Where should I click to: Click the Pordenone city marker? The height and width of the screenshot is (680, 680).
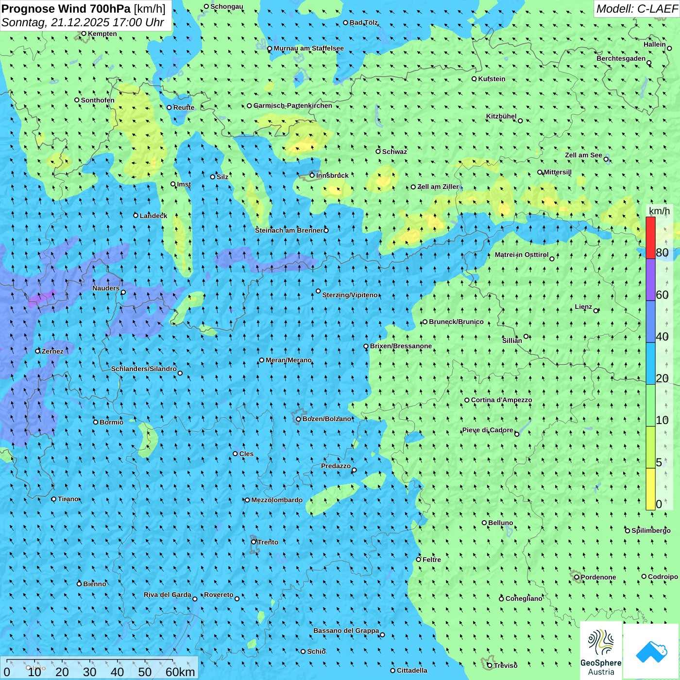[577, 577]
